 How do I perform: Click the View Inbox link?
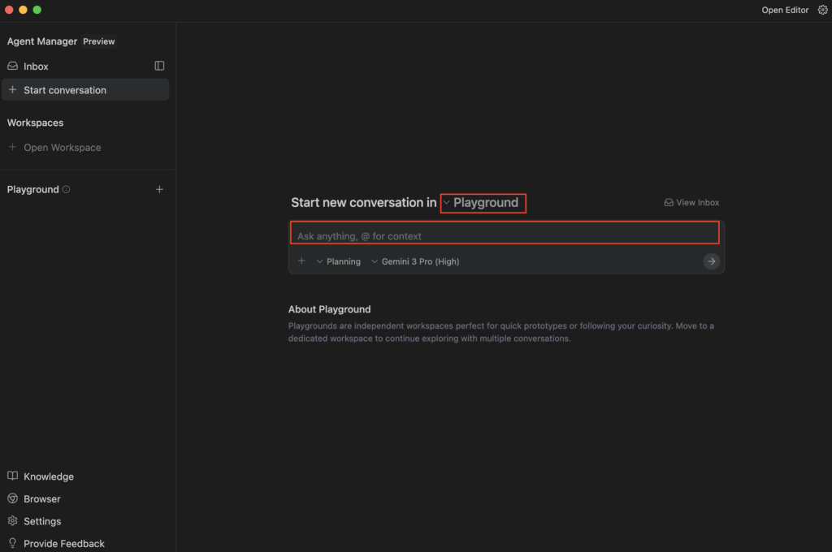692,203
